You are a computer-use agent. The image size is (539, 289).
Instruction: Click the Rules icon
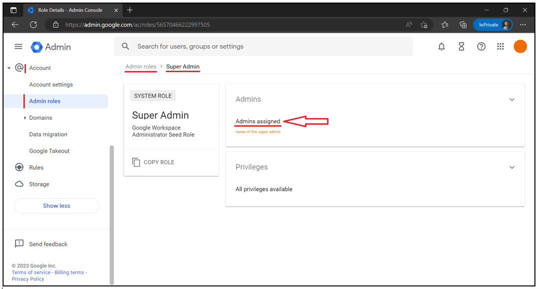coord(19,167)
